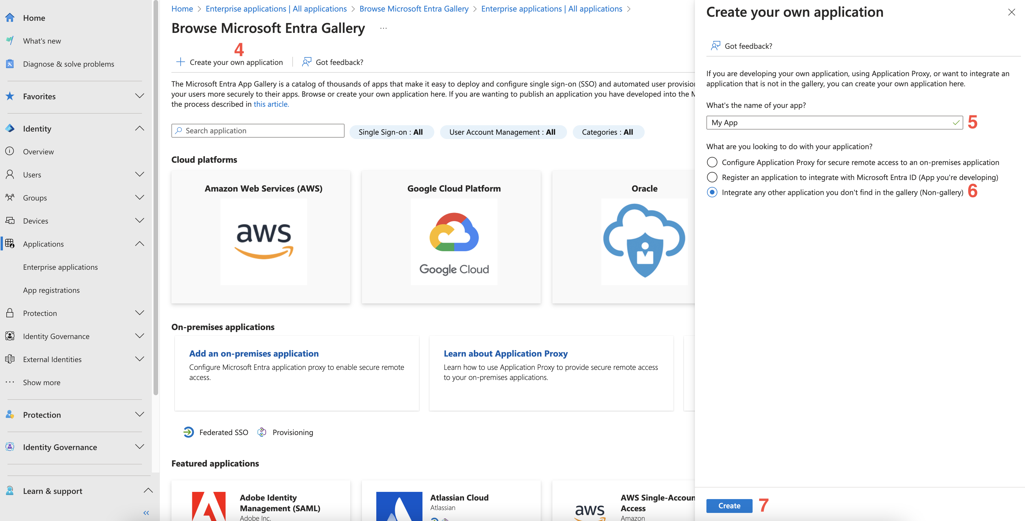Open the Amazon Web Services AWS tile
This screenshot has width=1025, height=521.
tap(261, 237)
